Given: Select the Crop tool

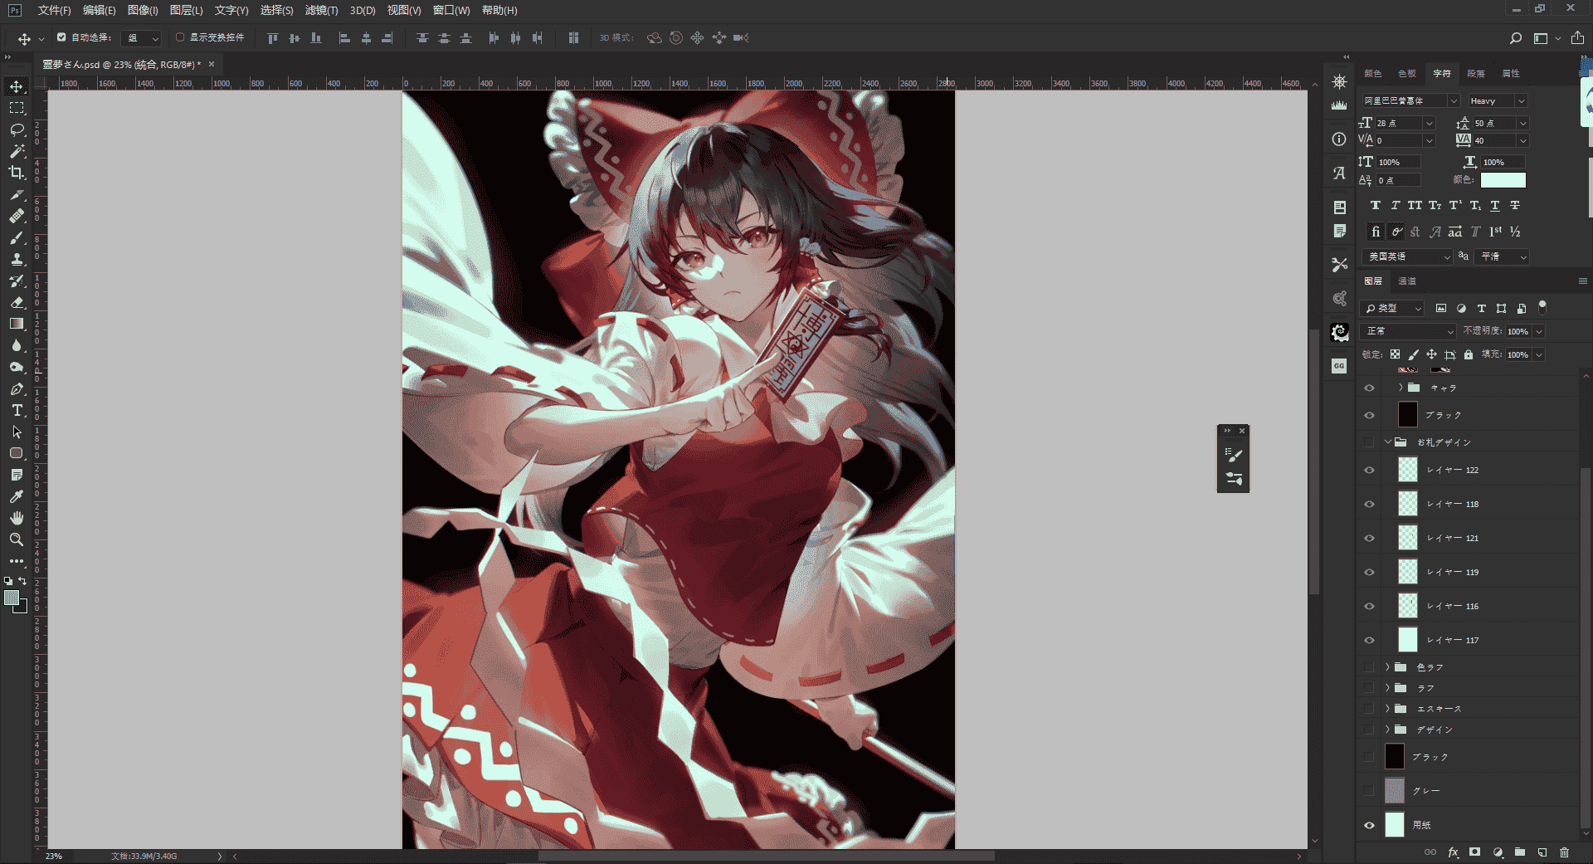Looking at the screenshot, I should click(x=17, y=173).
